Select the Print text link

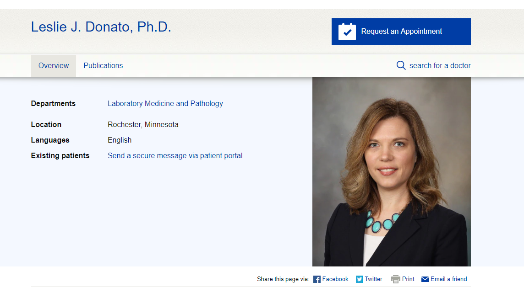pyautogui.click(x=408, y=279)
